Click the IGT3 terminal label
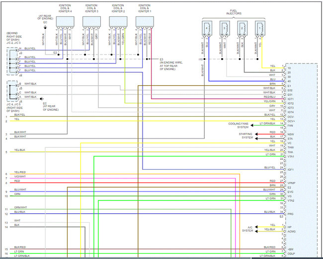Image resolution: width=323 pixels, height=259 pixels. point(291,108)
